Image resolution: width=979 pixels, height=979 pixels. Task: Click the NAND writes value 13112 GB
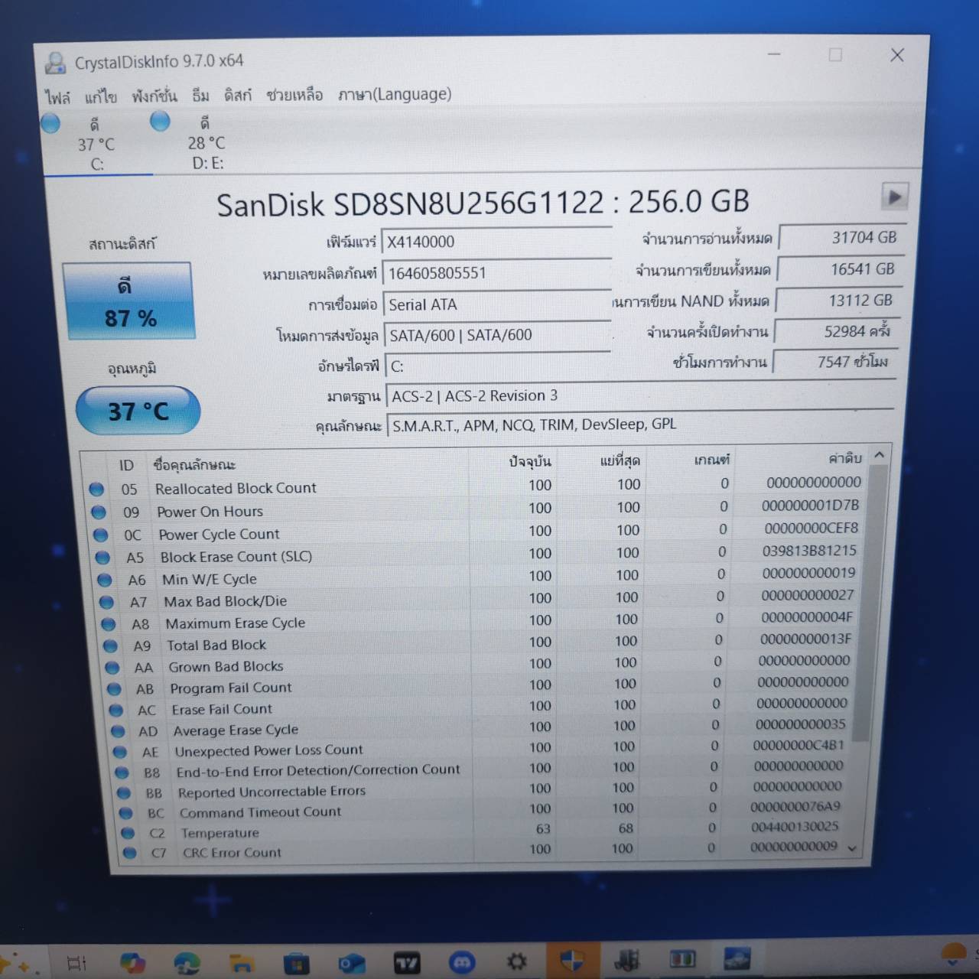[x=838, y=301]
